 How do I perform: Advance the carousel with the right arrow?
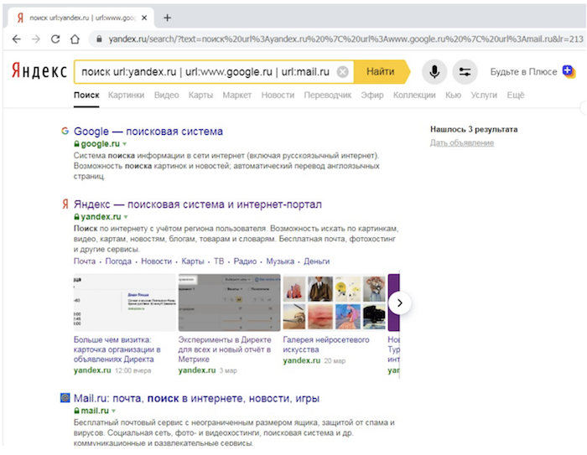click(x=399, y=302)
